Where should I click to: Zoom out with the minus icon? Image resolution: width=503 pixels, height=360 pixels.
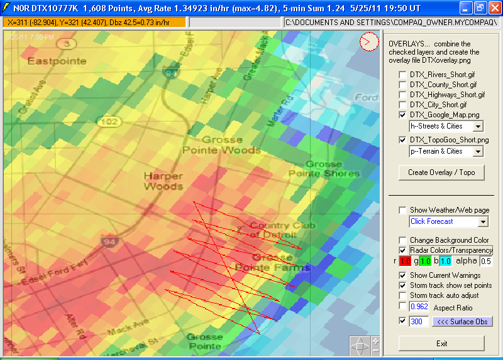tap(375, 351)
